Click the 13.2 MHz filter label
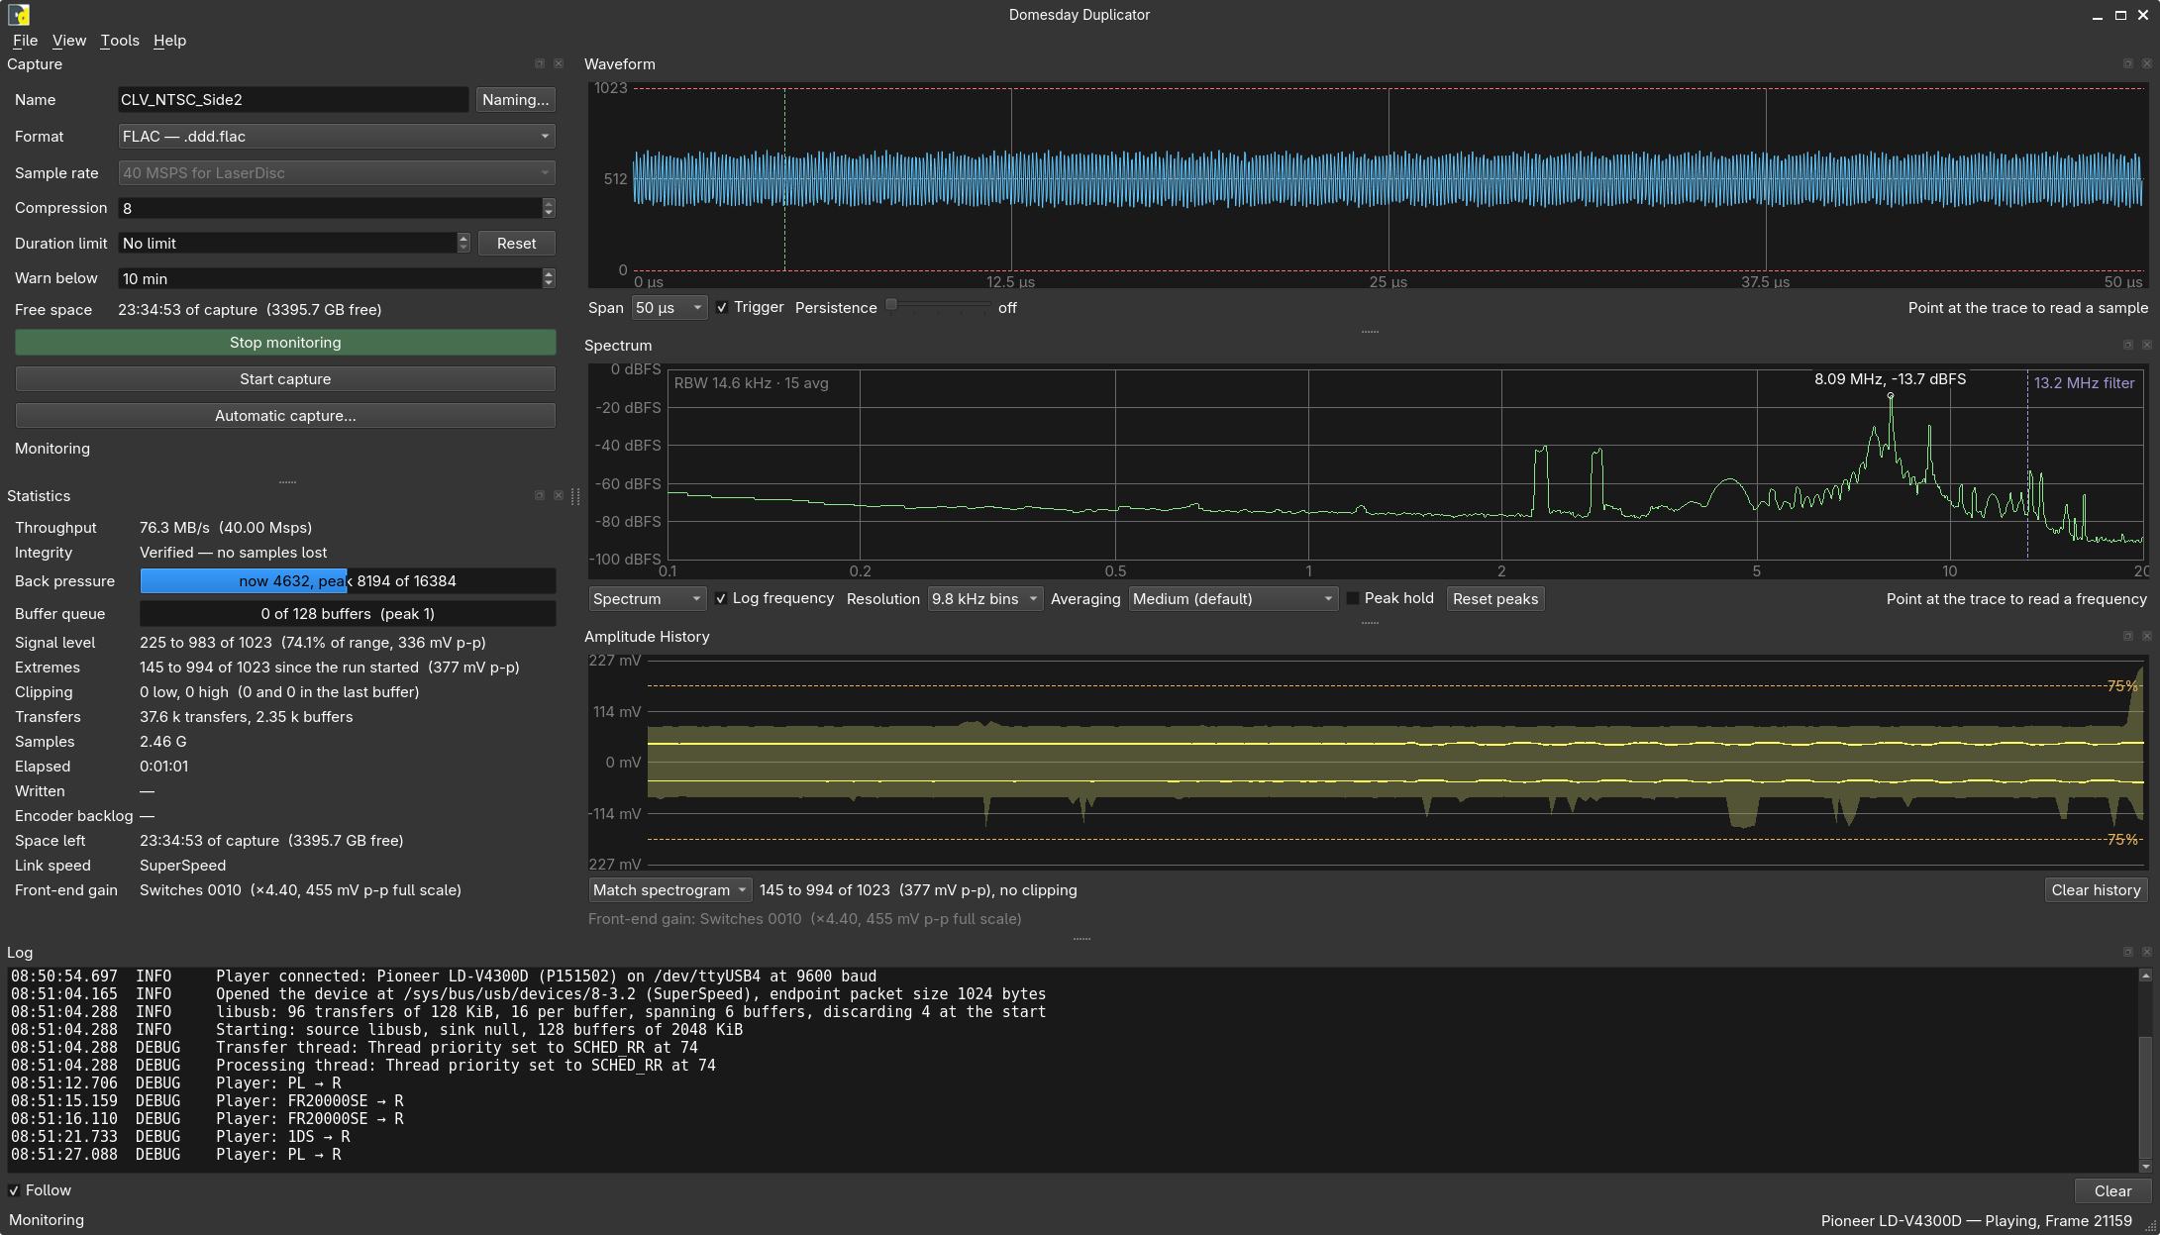 pos(2085,383)
